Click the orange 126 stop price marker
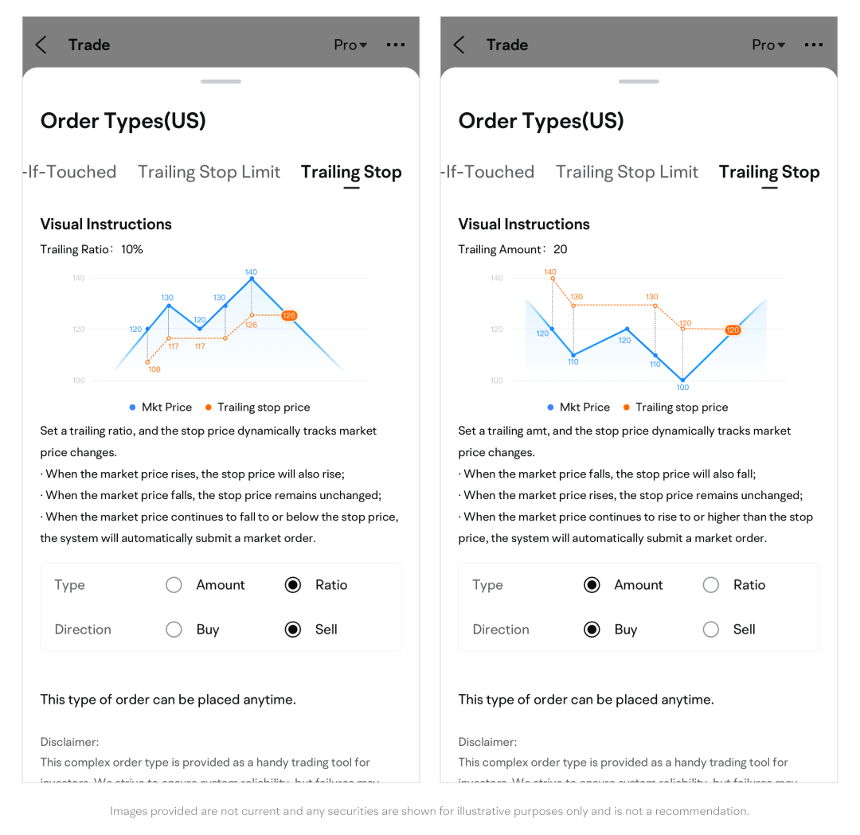The height and width of the screenshot is (835, 860). pos(289,315)
